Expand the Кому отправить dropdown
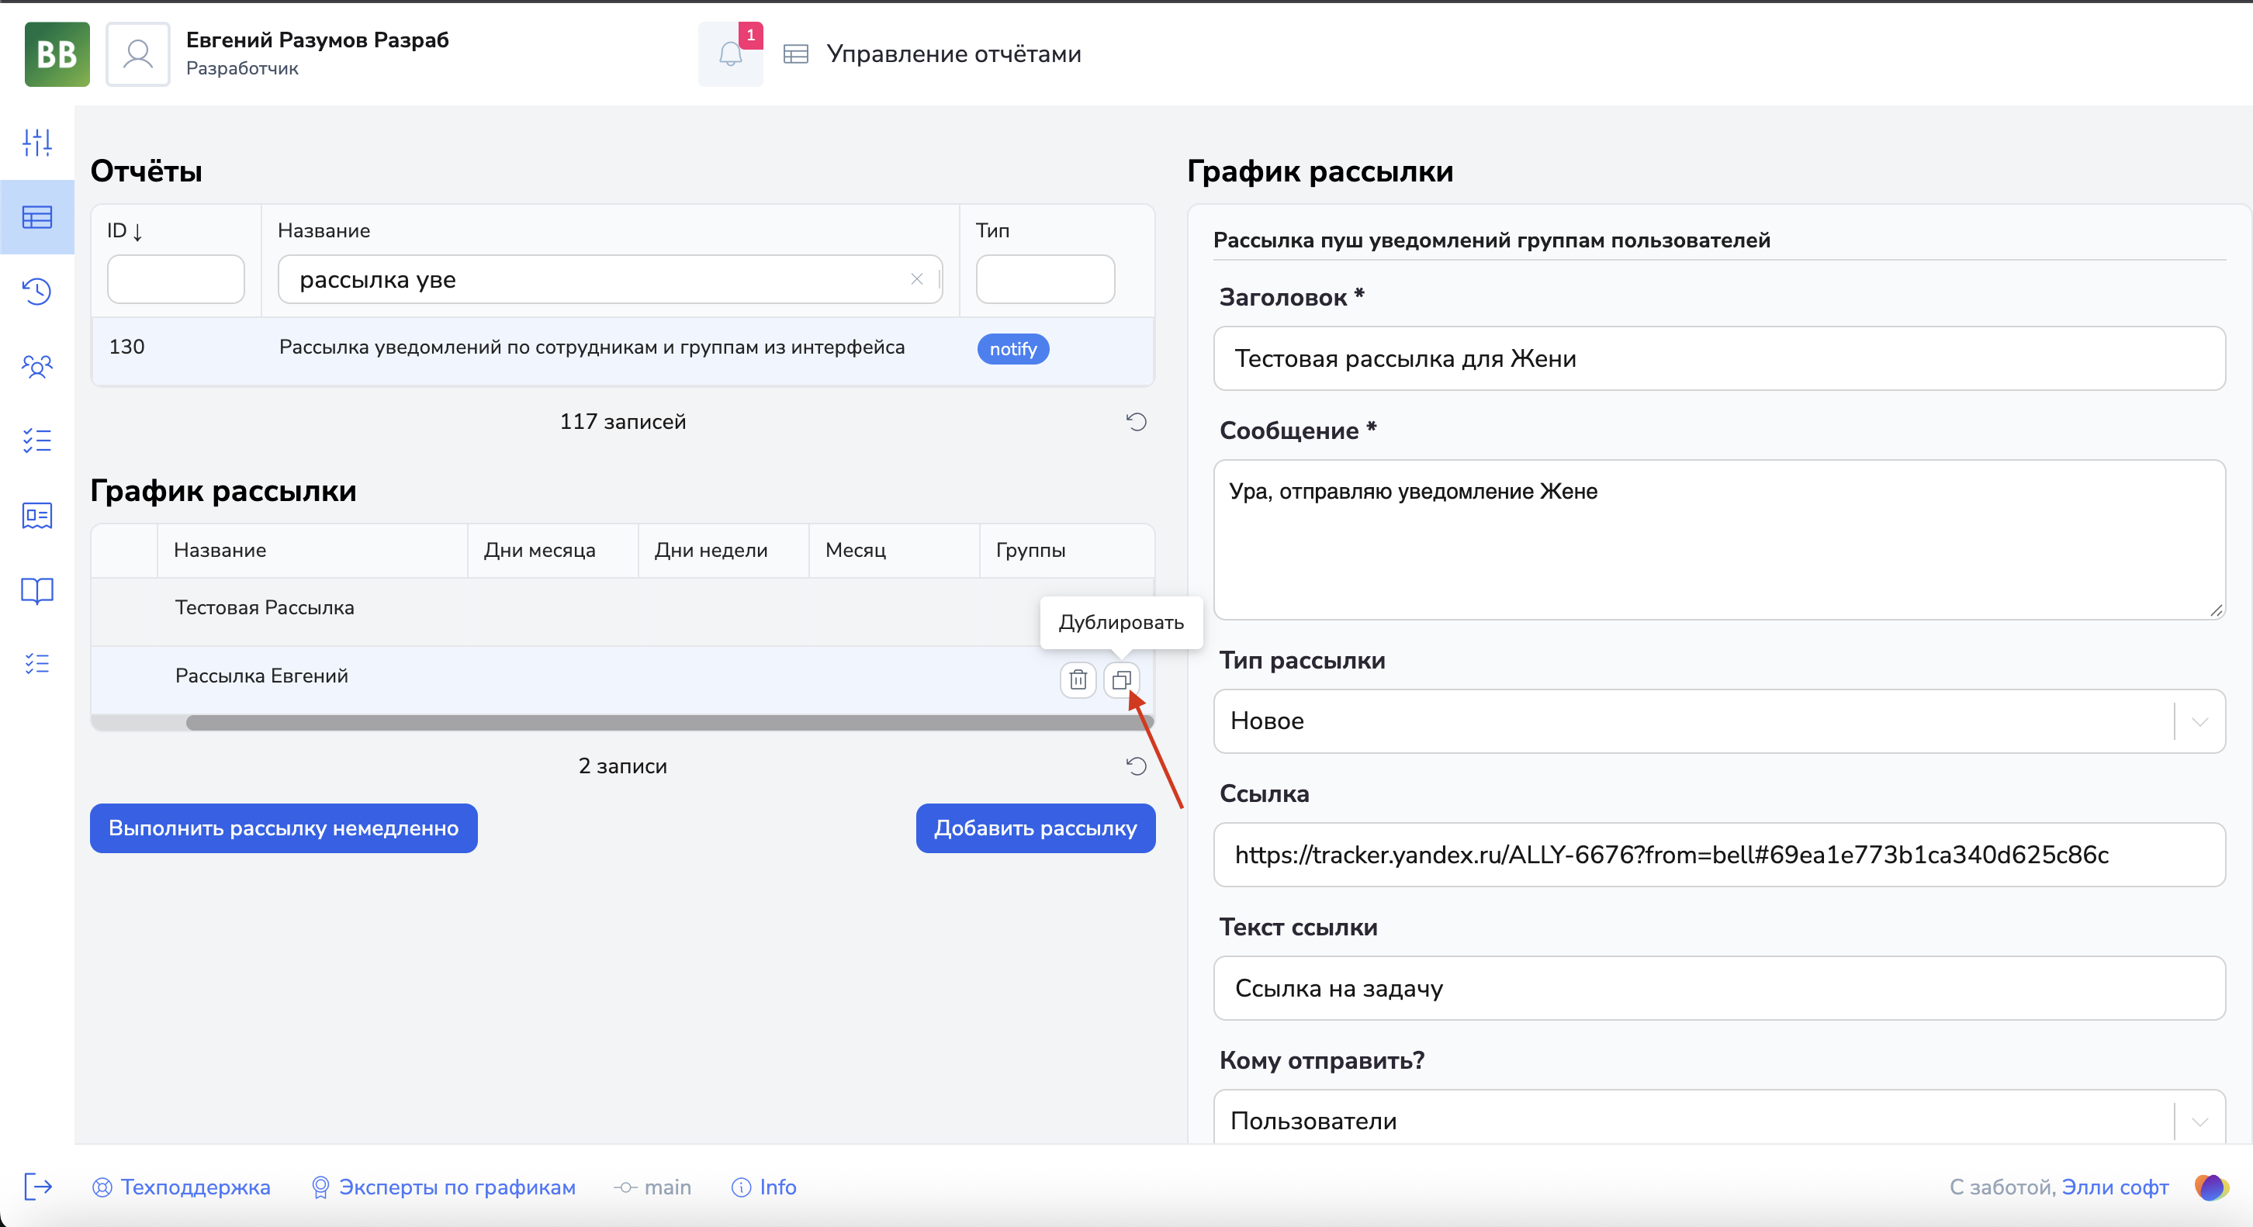Screen dimensions: 2253x1227 (x=2199, y=1122)
